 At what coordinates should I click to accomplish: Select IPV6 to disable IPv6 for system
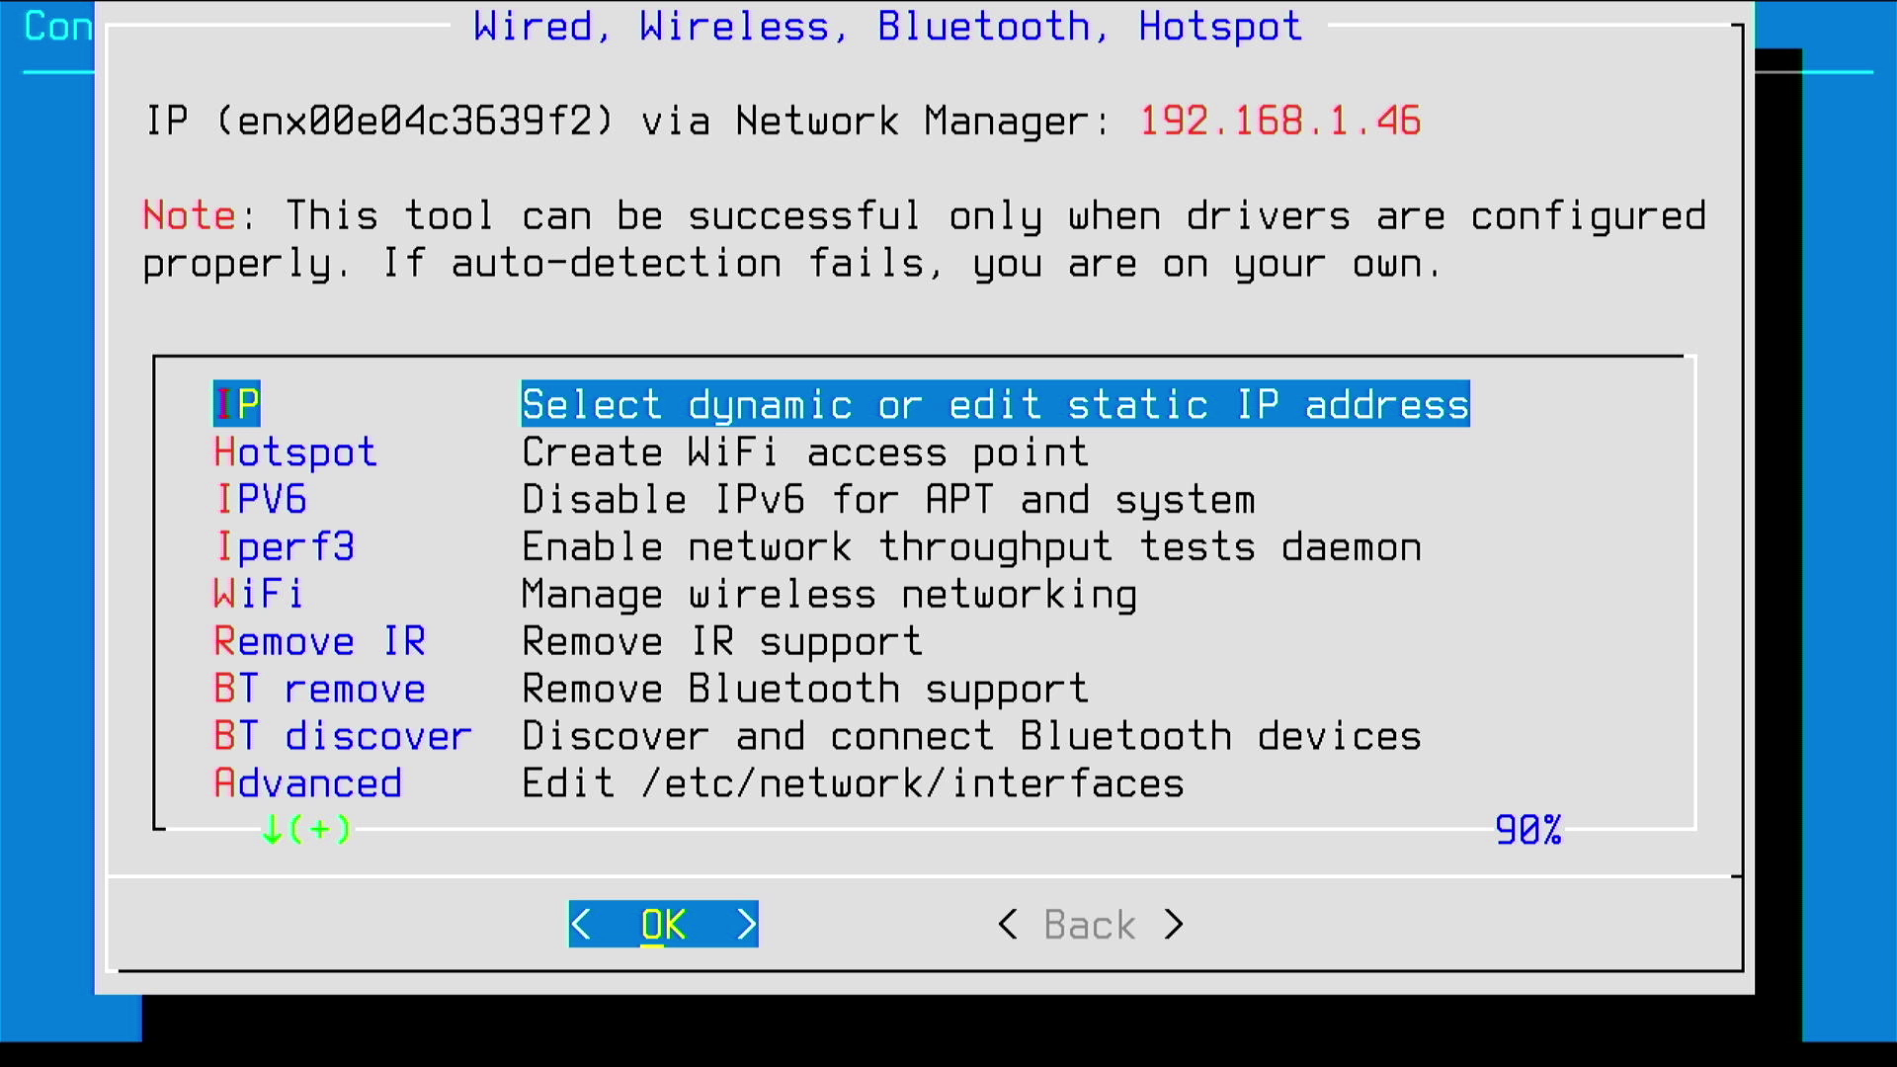point(261,499)
